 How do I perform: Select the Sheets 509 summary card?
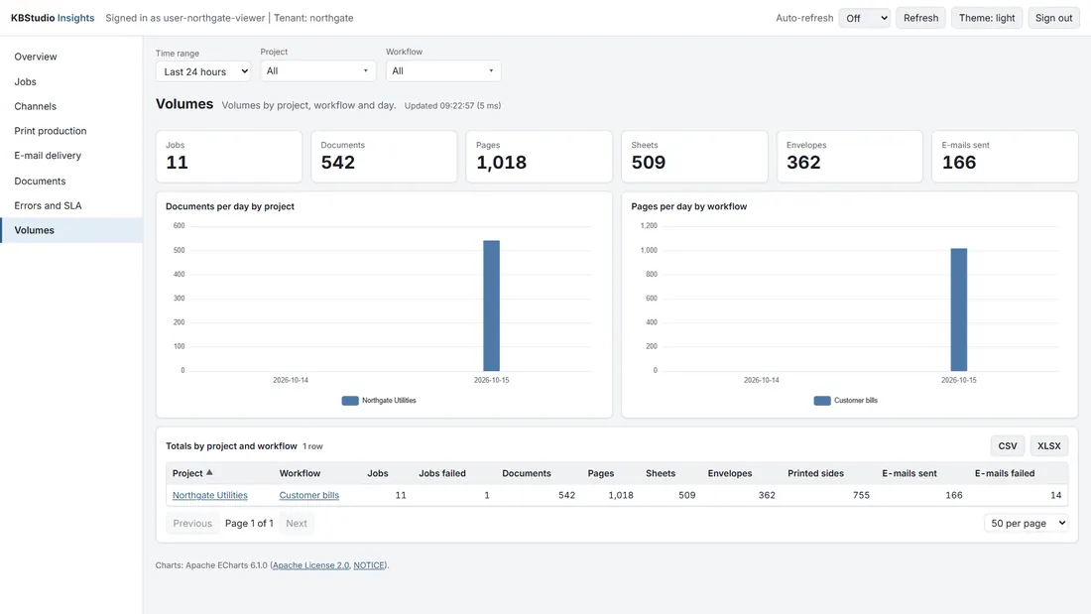point(694,157)
